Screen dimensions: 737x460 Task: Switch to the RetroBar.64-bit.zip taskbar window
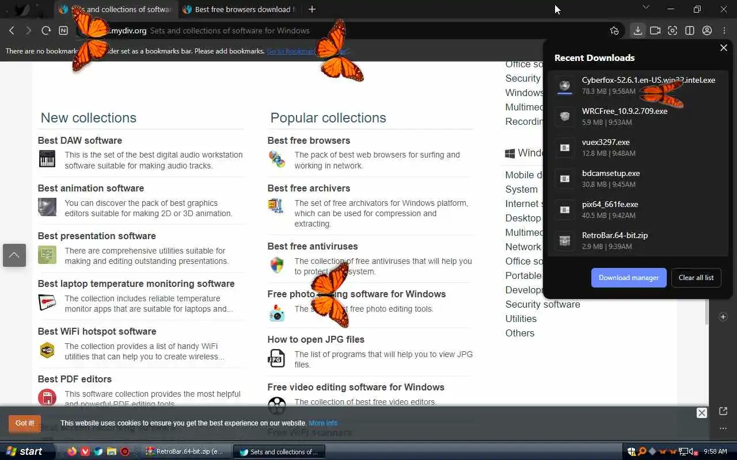(x=187, y=452)
